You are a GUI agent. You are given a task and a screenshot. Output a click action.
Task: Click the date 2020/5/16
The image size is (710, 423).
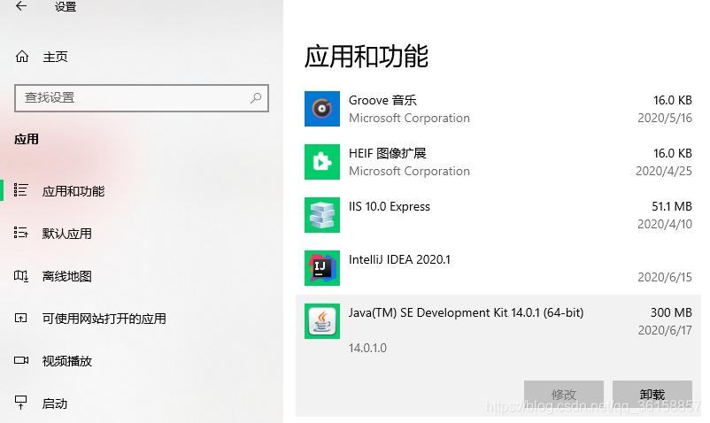click(x=665, y=118)
